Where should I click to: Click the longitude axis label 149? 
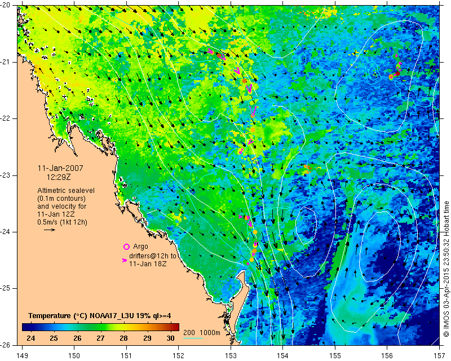22,356
